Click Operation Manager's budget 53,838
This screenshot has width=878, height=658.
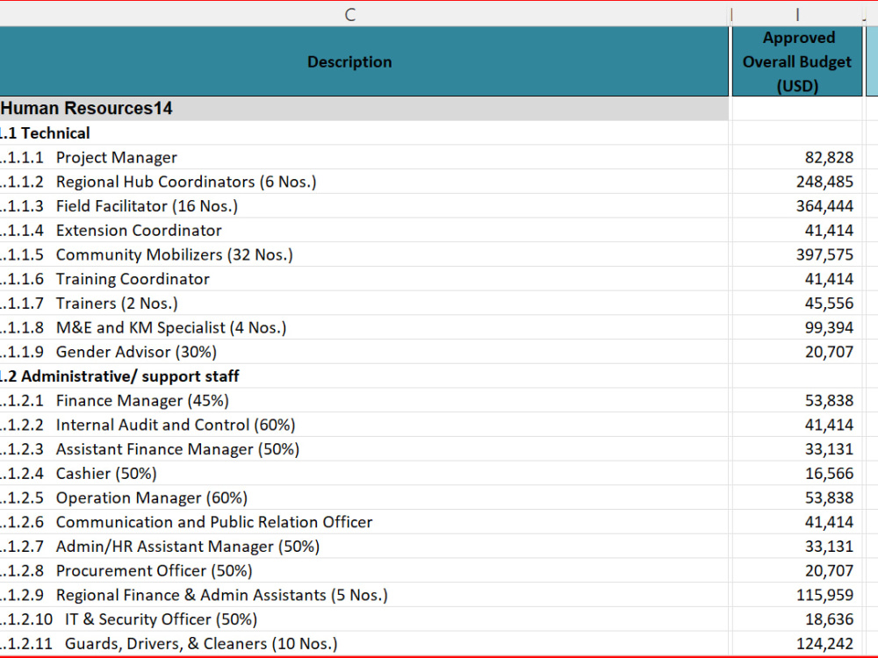pos(797,498)
